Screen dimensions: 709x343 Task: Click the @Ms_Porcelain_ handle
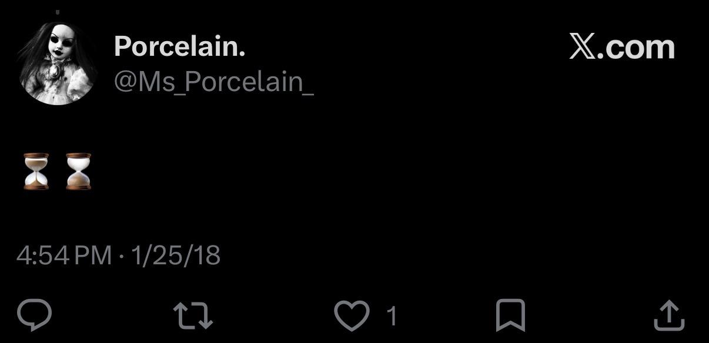tap(213, 82)
